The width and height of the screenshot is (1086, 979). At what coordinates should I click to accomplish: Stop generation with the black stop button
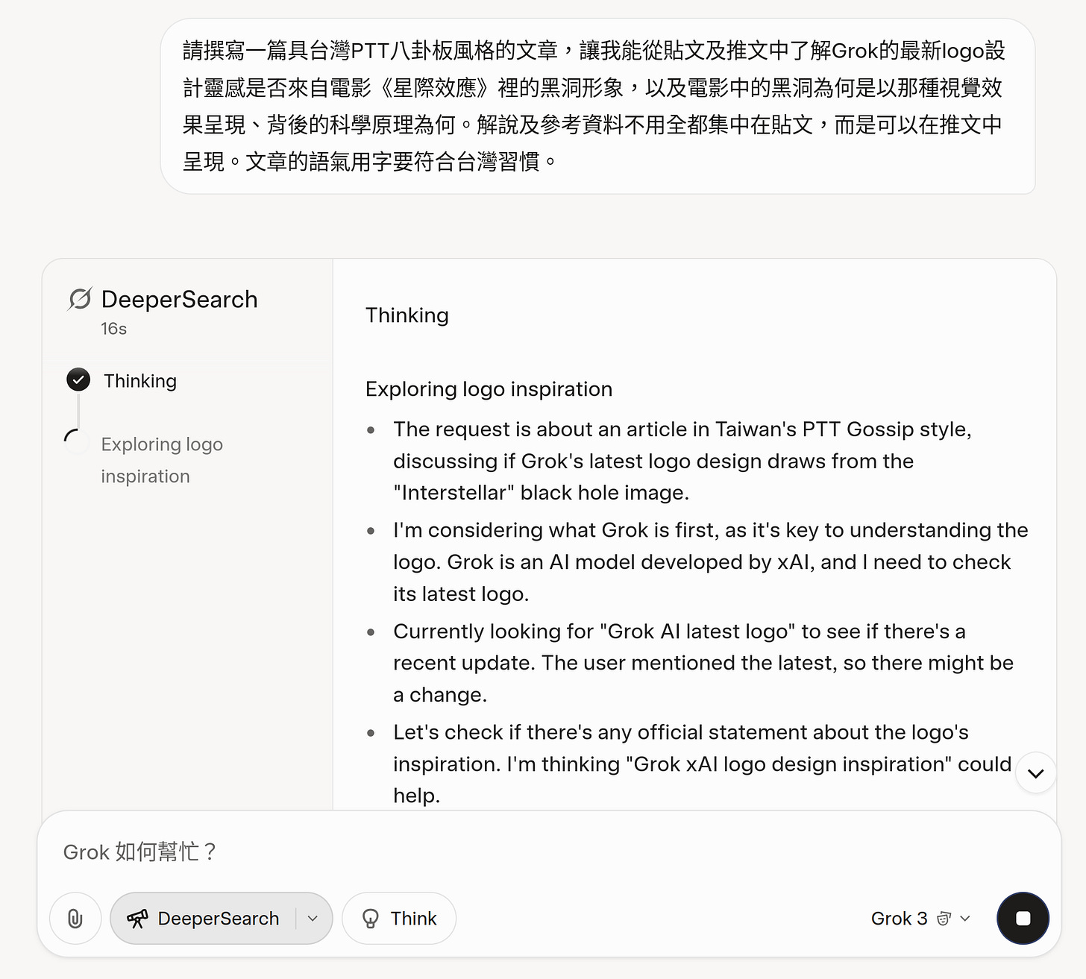[1023, 919]
